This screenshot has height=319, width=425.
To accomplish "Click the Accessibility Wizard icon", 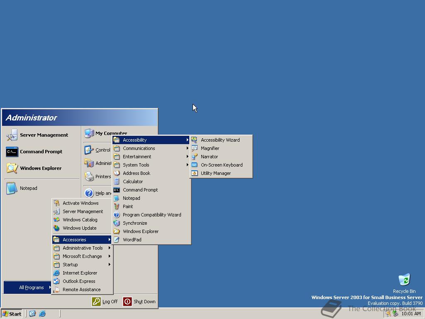I will click(x=194, y=140).
